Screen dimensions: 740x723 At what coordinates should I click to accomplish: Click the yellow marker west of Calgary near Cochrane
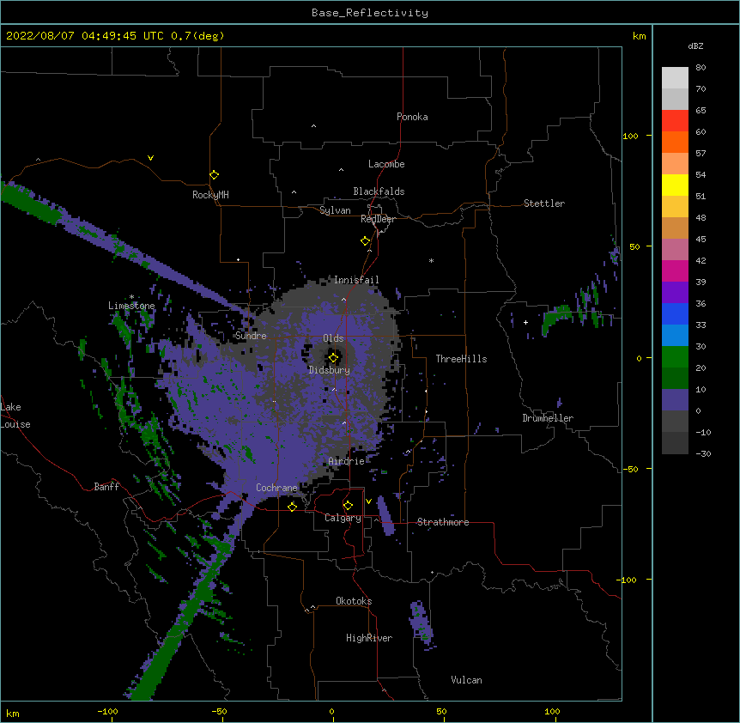(292, 507)
